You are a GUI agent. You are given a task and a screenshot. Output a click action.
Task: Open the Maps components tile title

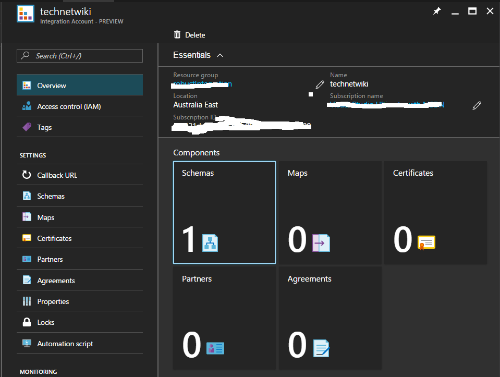pos(298,173)
